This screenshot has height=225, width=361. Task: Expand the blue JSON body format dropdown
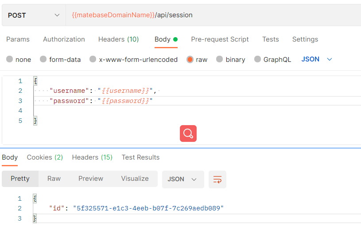pos(317,59)
